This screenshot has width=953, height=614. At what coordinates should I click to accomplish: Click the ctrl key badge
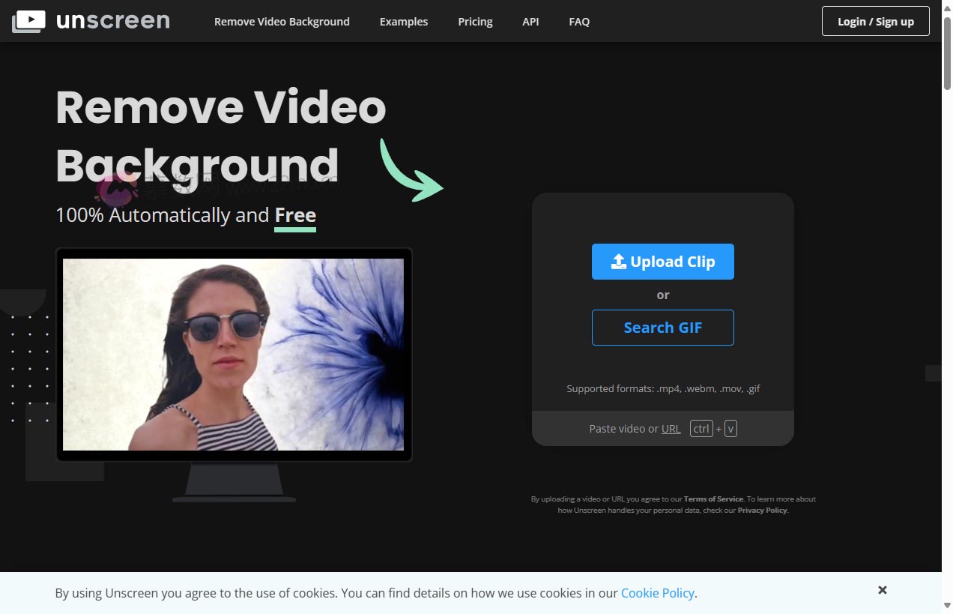[701, 429]
